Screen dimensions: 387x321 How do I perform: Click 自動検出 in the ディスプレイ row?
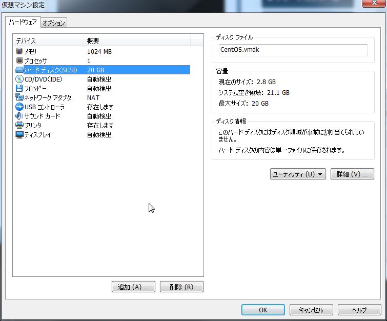point(99,134)
